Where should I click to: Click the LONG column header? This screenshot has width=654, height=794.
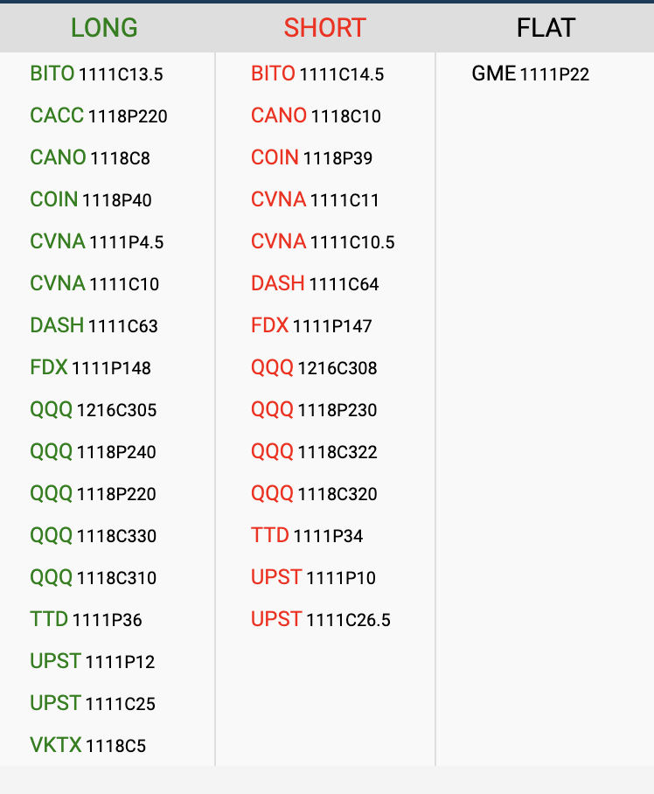pos(104,28)
